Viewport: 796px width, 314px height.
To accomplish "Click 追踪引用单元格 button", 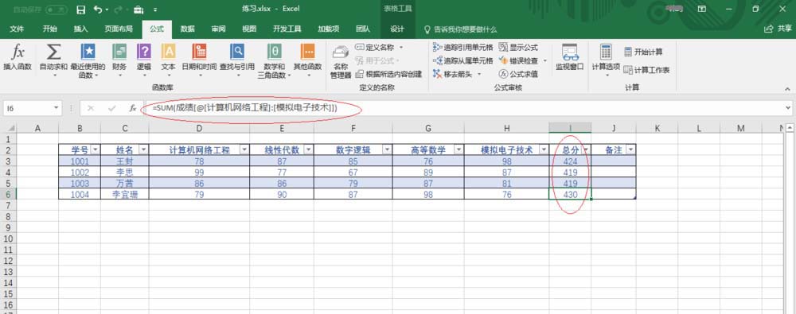I will coord(462,47).
